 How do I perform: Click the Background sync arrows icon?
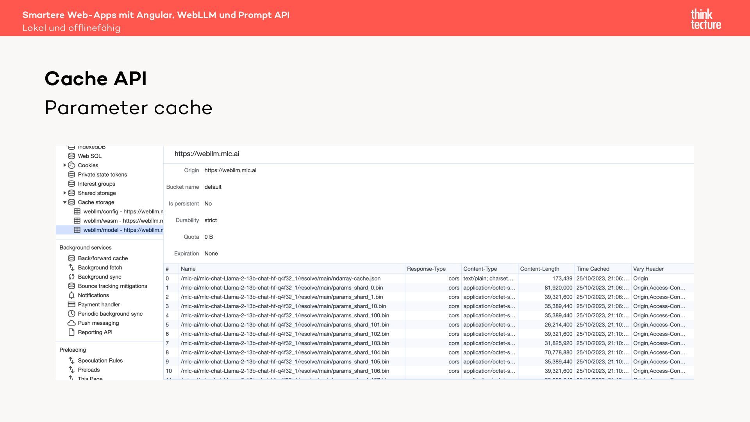tap(71, 277)
